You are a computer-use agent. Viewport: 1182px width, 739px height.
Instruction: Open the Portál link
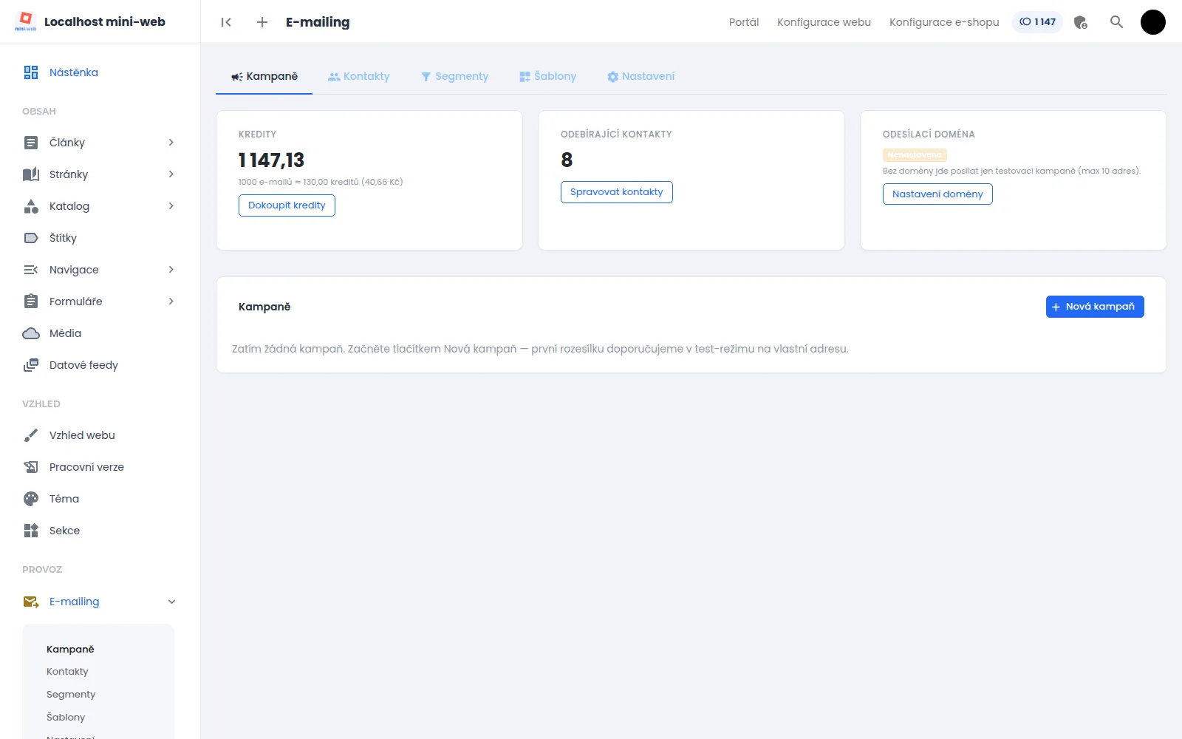(744, 22)
